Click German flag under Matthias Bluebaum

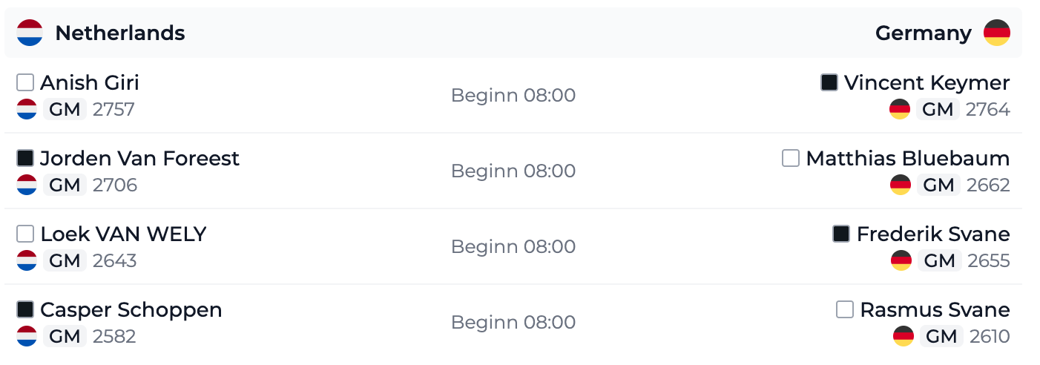click(901, 185)
